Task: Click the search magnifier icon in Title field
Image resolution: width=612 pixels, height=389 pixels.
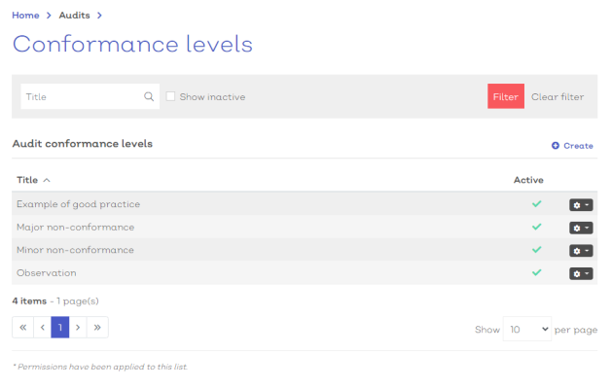Action: (149, 97)
